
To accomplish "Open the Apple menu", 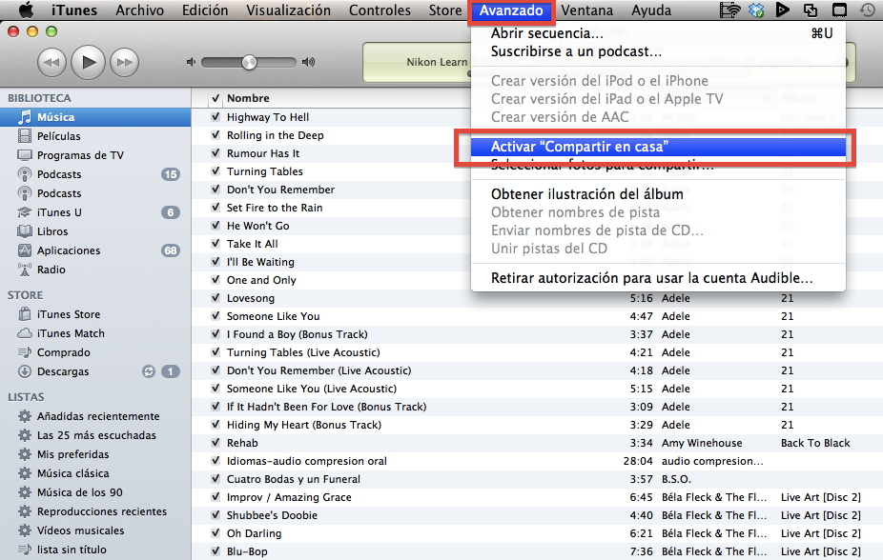I will (x=26, y=10).
